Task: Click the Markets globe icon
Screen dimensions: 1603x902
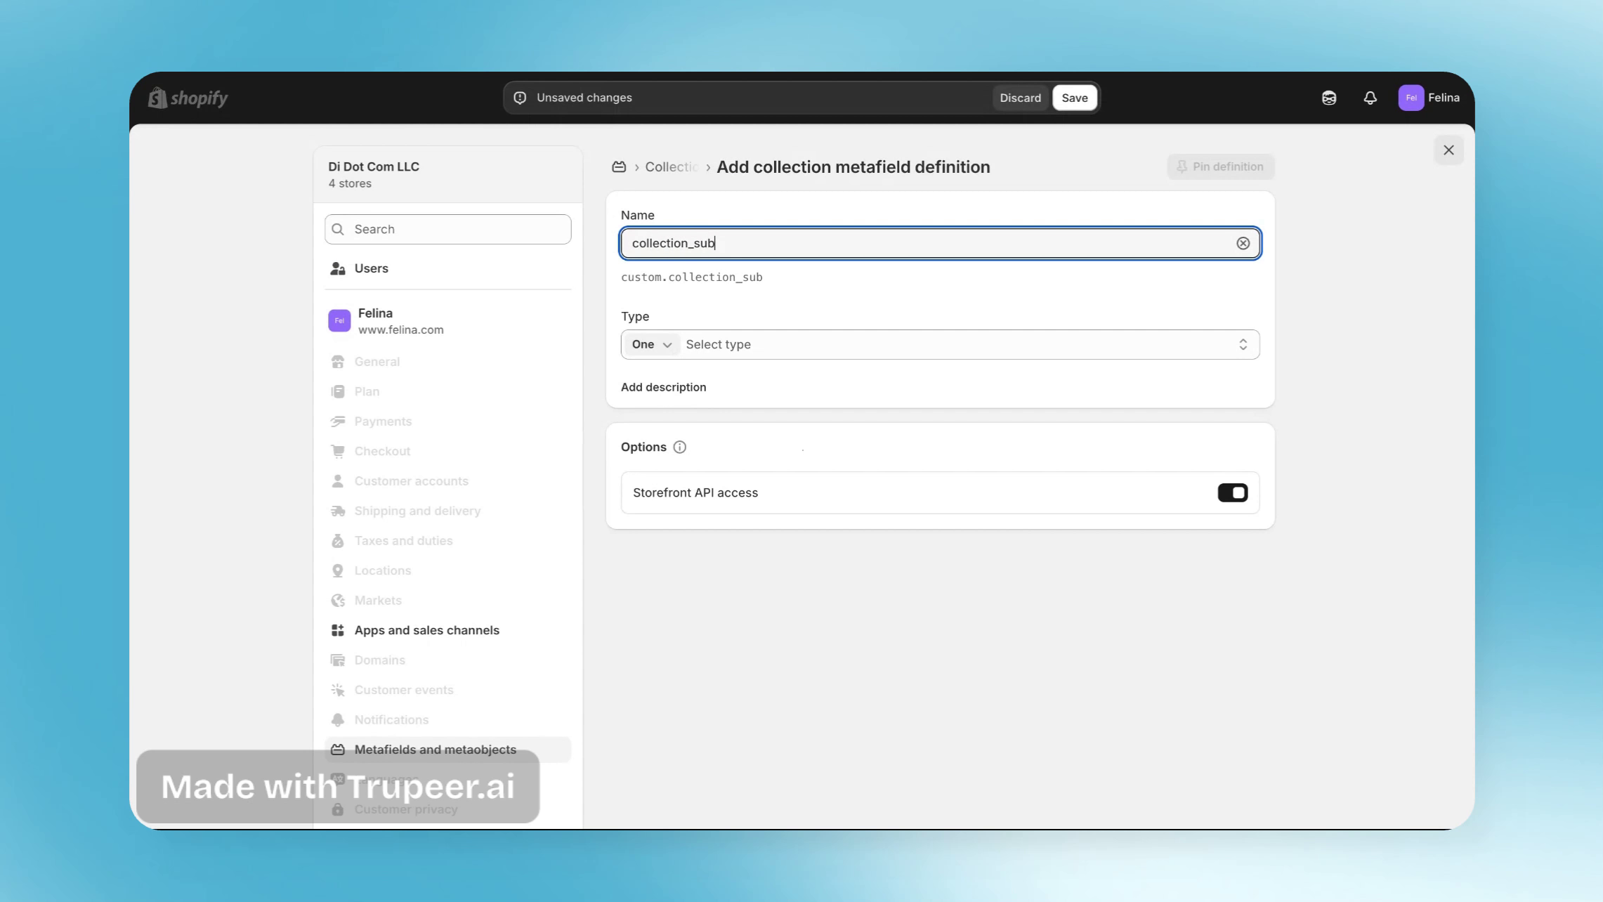Action: click(338, 601)
